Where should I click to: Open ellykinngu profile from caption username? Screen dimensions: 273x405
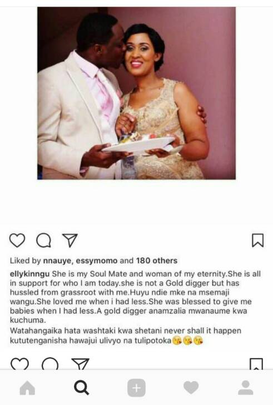[x=29, y=274]
